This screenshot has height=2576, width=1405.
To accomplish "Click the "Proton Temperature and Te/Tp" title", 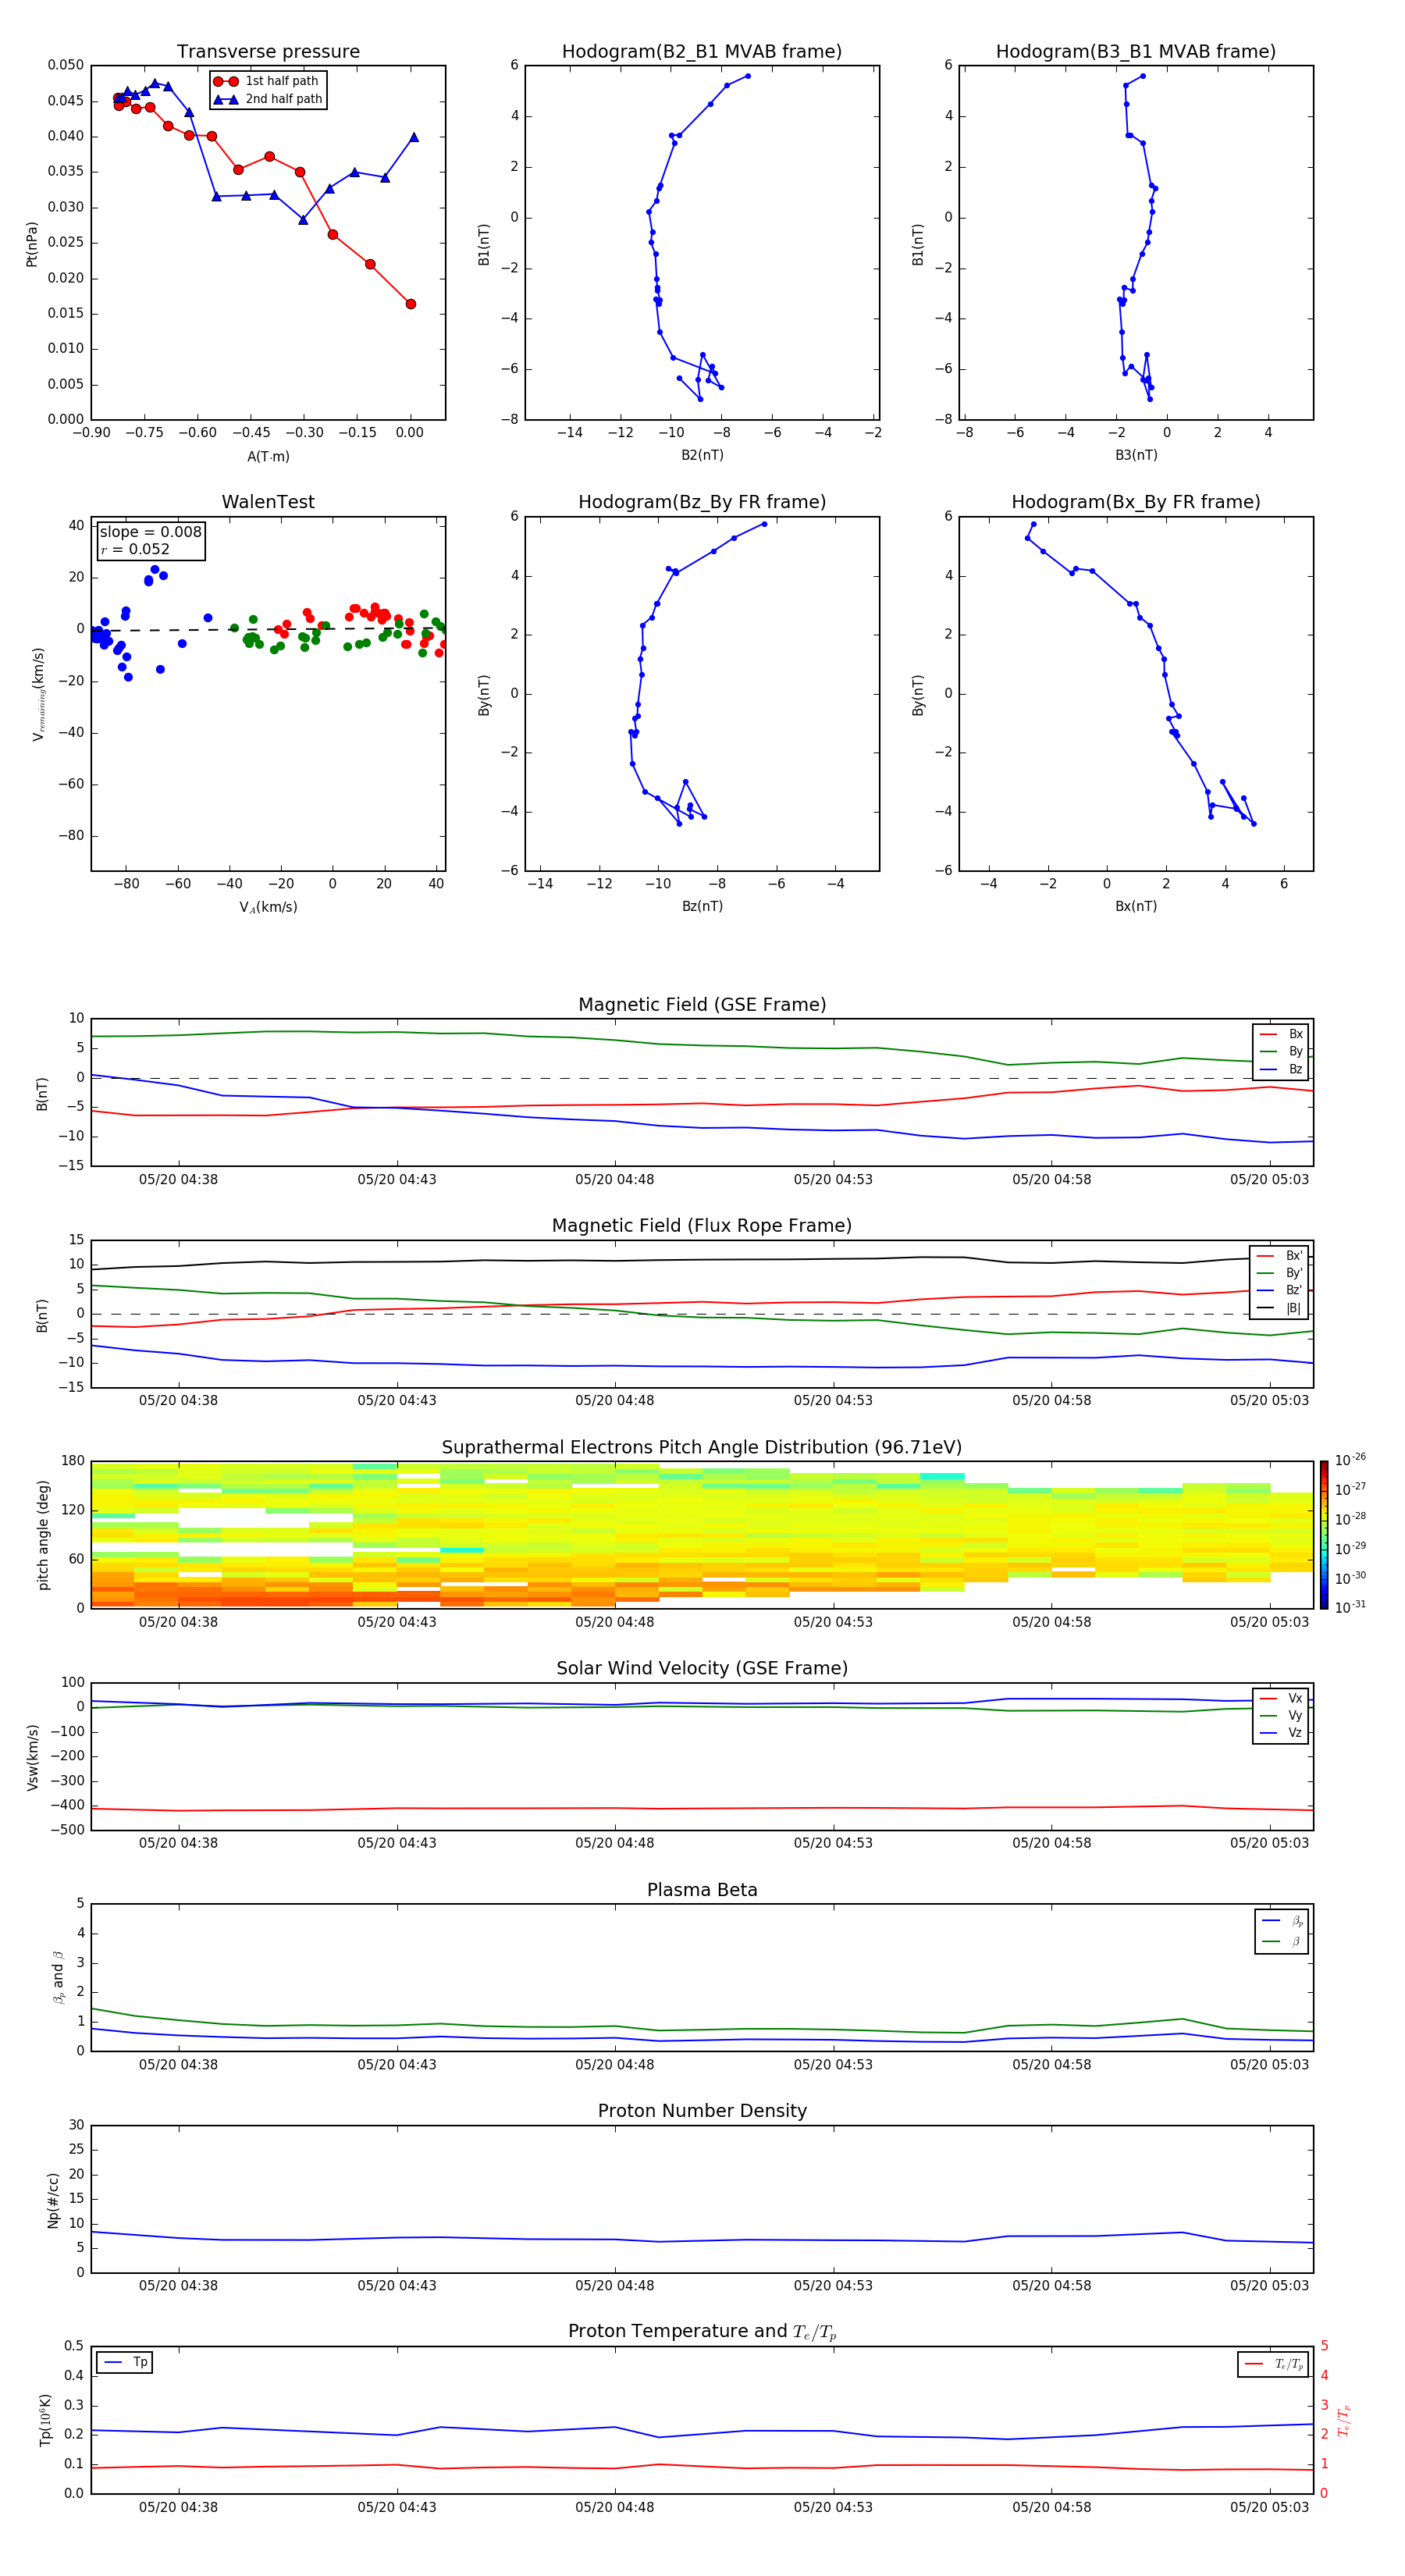I will coord(702,2332).
